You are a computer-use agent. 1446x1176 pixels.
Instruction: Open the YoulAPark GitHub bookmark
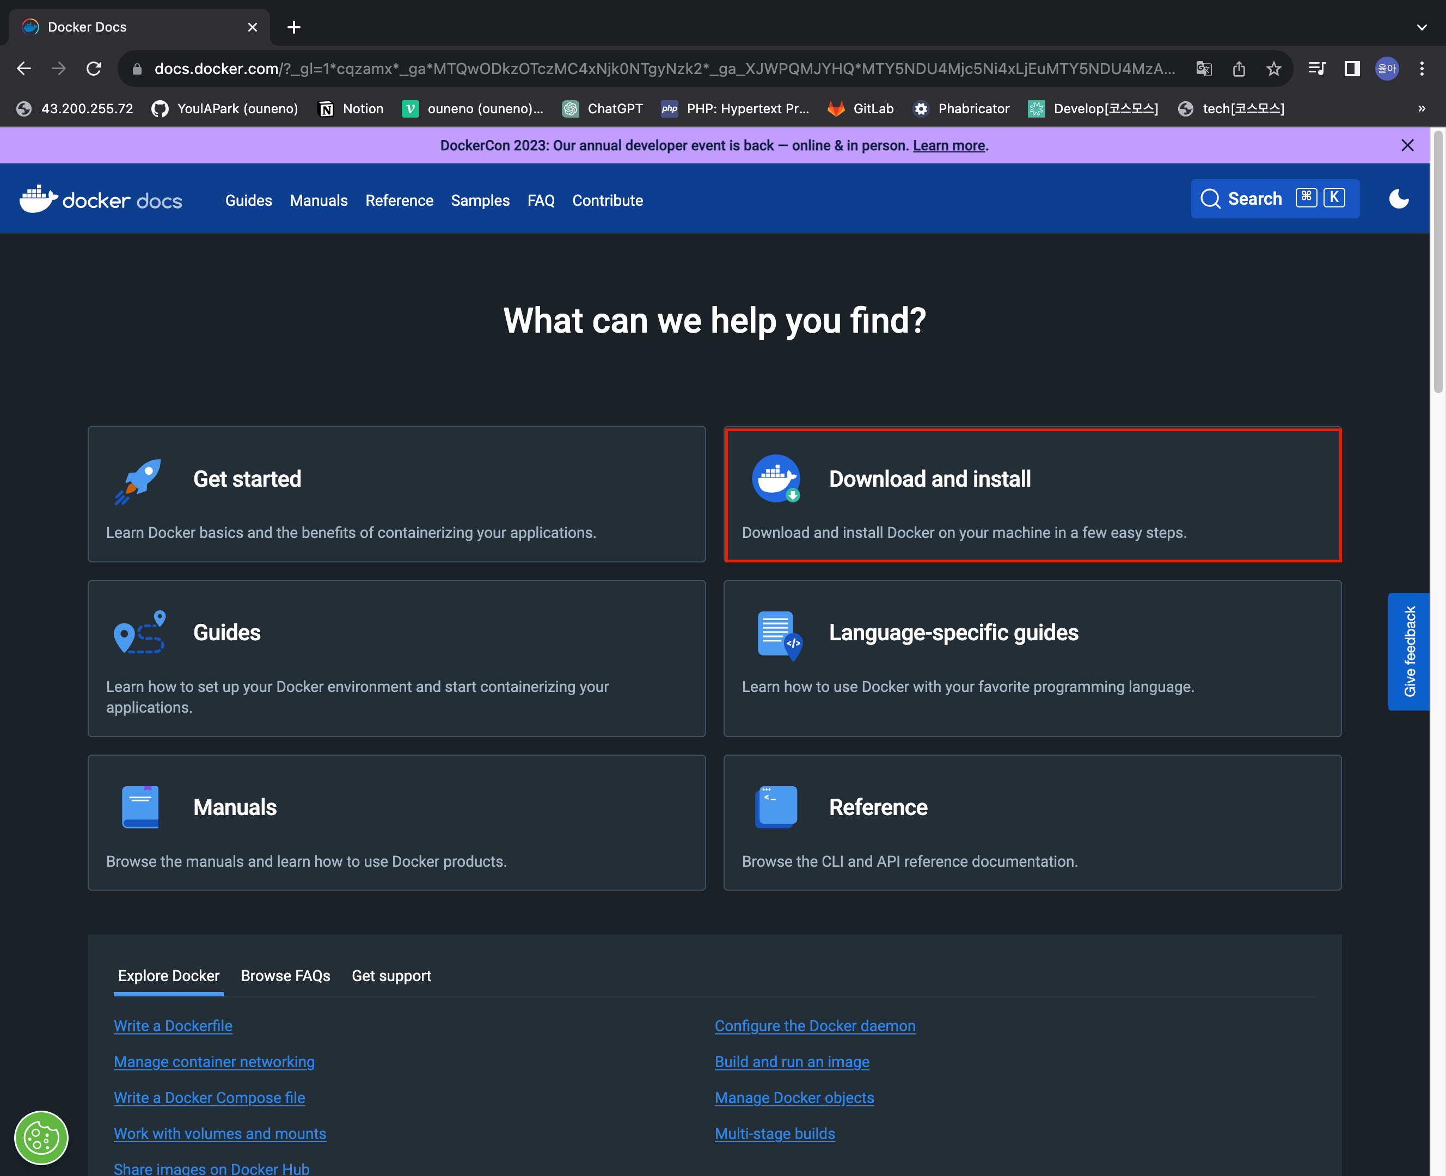pyautogui.click(x=225, y=108)
